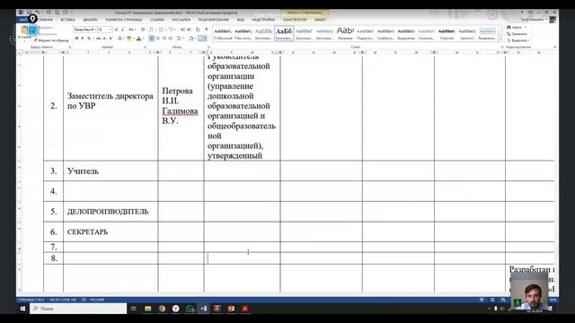Expand the styles gallery more arrow
Image resolution: width=575 pixels, height=323 pixels.
click(x=500, y=39)
